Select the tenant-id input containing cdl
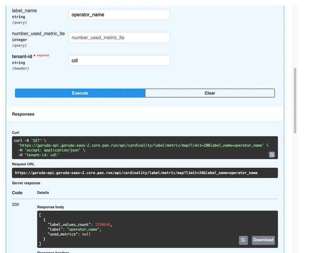 (119, 61)
